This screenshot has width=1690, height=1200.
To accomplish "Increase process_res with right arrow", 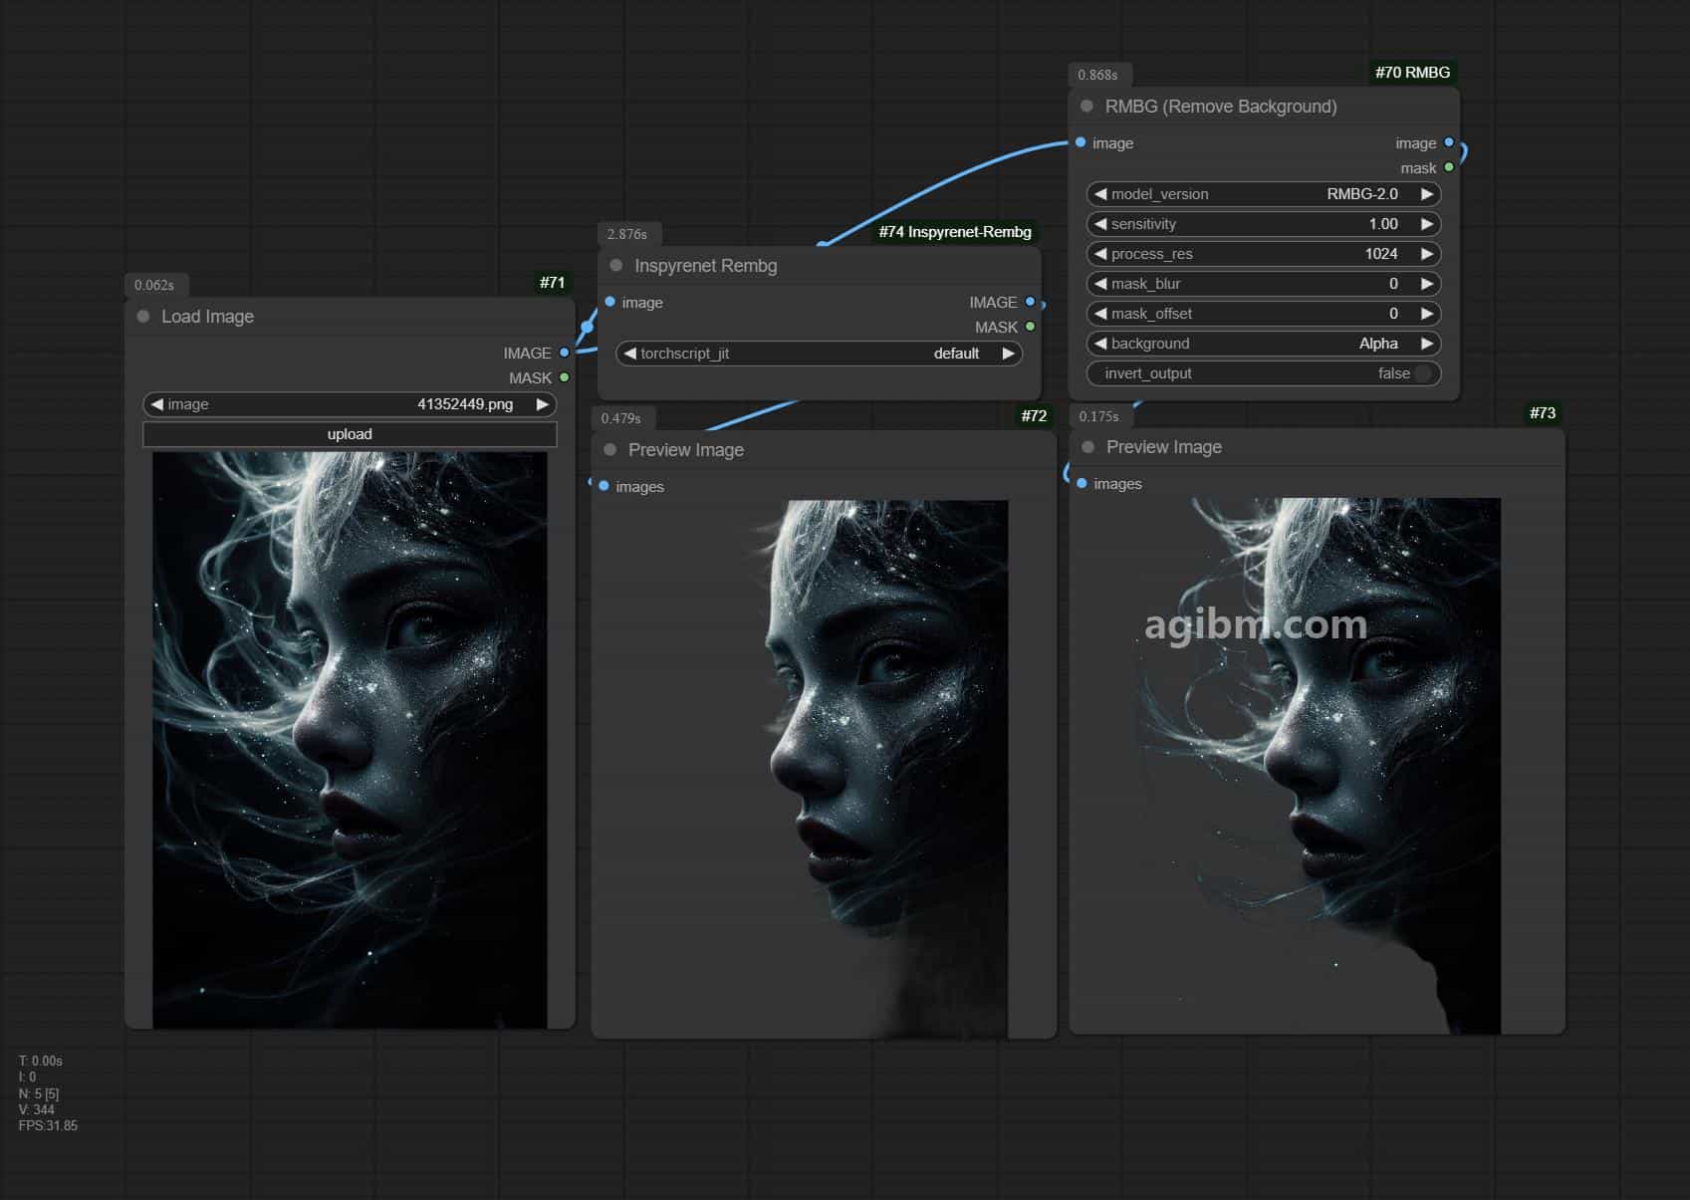I will click(x=1427, y=254).
